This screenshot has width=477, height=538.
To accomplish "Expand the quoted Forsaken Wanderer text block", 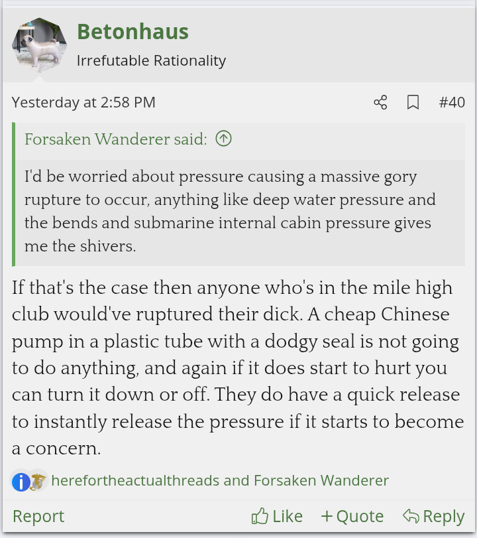I will 230,212.
